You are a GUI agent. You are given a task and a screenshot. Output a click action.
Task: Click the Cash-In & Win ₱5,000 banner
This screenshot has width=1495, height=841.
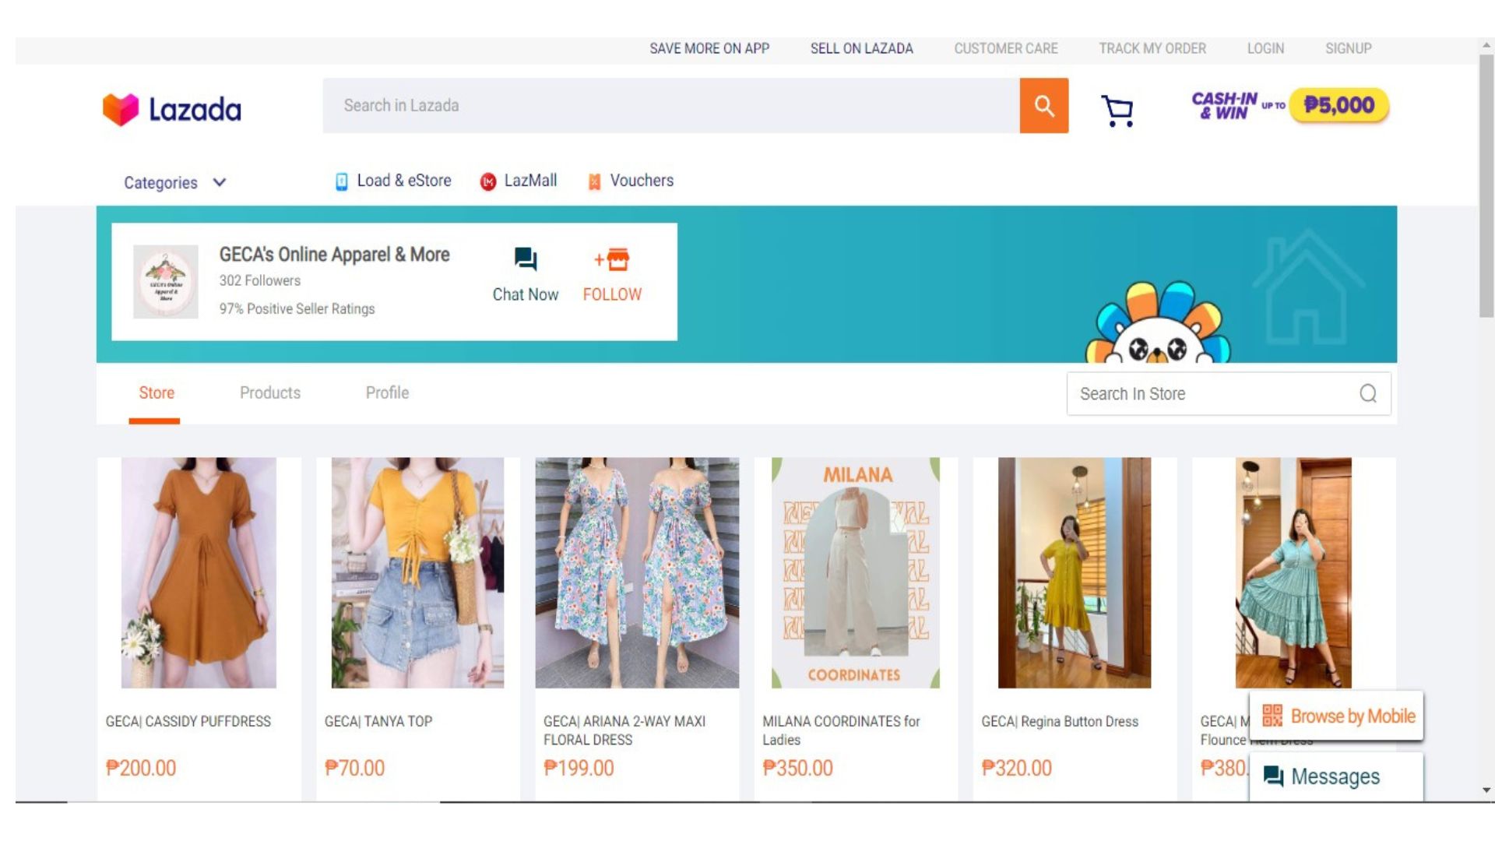[x=1289, y=106]
